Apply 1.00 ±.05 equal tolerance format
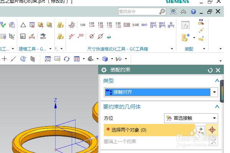 [92, 24]
